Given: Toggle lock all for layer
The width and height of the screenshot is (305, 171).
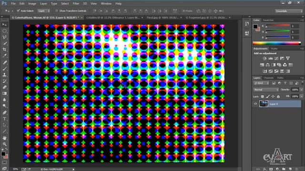Looking at the screenshot, I should [x=278, y=96].
